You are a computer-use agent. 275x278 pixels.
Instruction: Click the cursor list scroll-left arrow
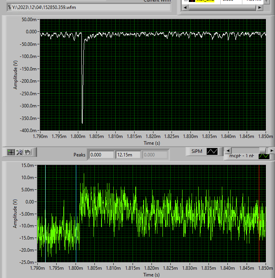click(185, 7)
